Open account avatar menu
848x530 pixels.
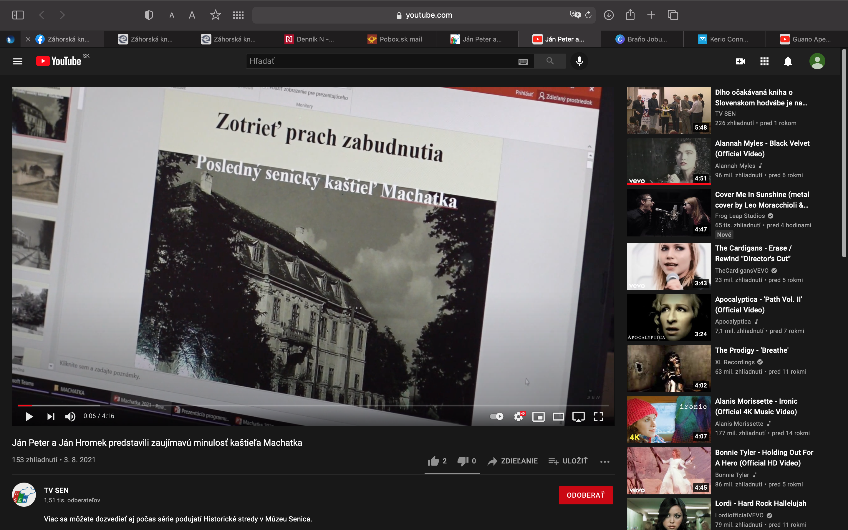(x=817, y=61)
